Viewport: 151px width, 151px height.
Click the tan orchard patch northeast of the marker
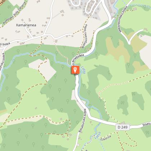(x=118, y=50)
